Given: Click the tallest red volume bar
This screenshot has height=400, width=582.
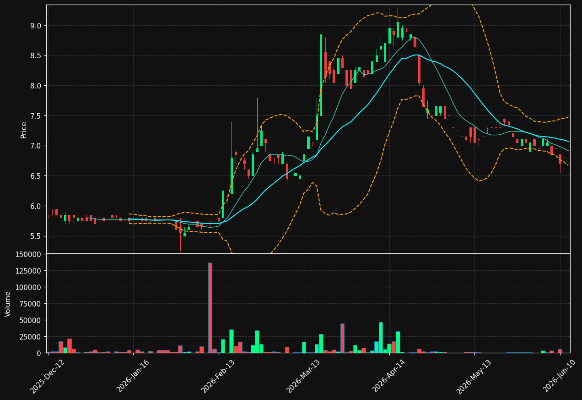Looking at the screenshot, I should click(210, 308).
